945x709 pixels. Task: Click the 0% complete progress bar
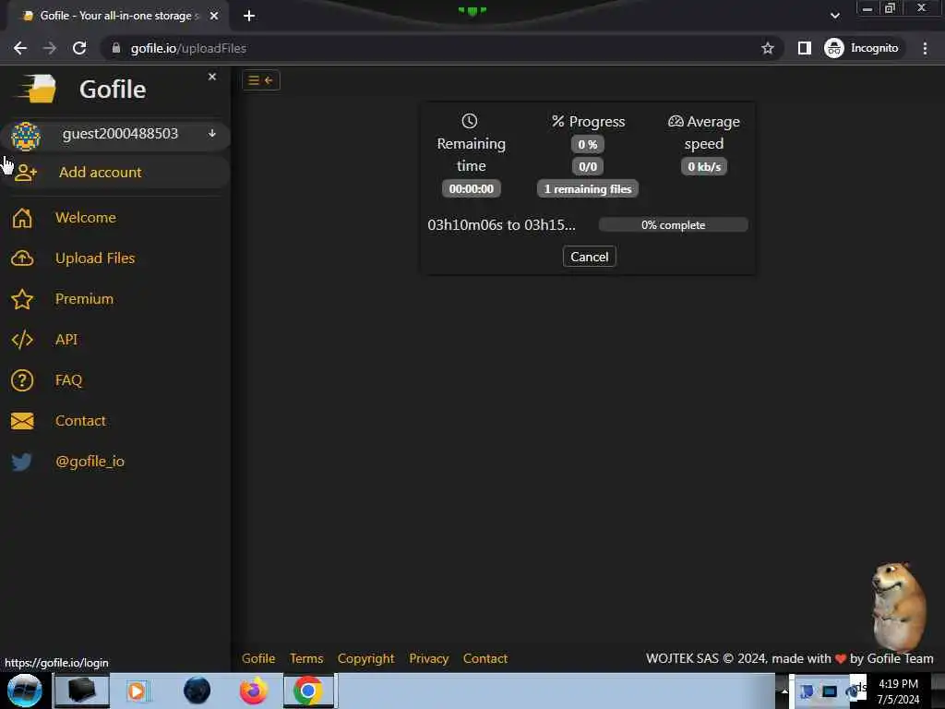pos(673,225)
